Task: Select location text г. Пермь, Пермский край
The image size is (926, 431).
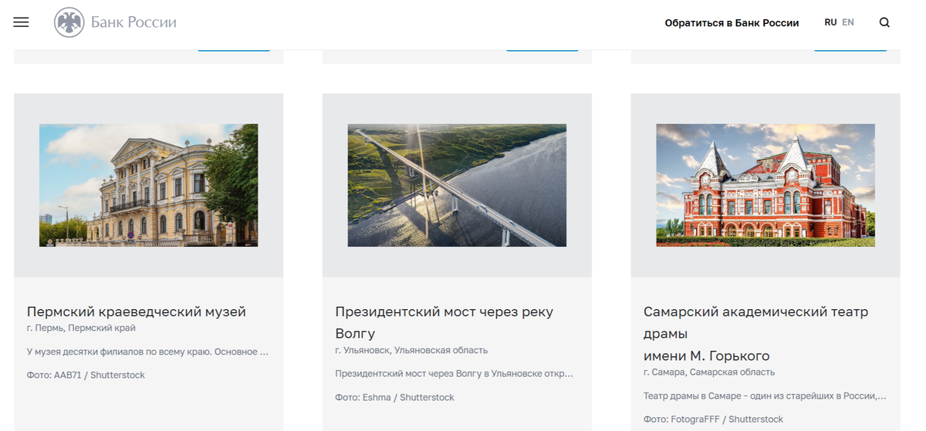Action: [x=81, y=328]
